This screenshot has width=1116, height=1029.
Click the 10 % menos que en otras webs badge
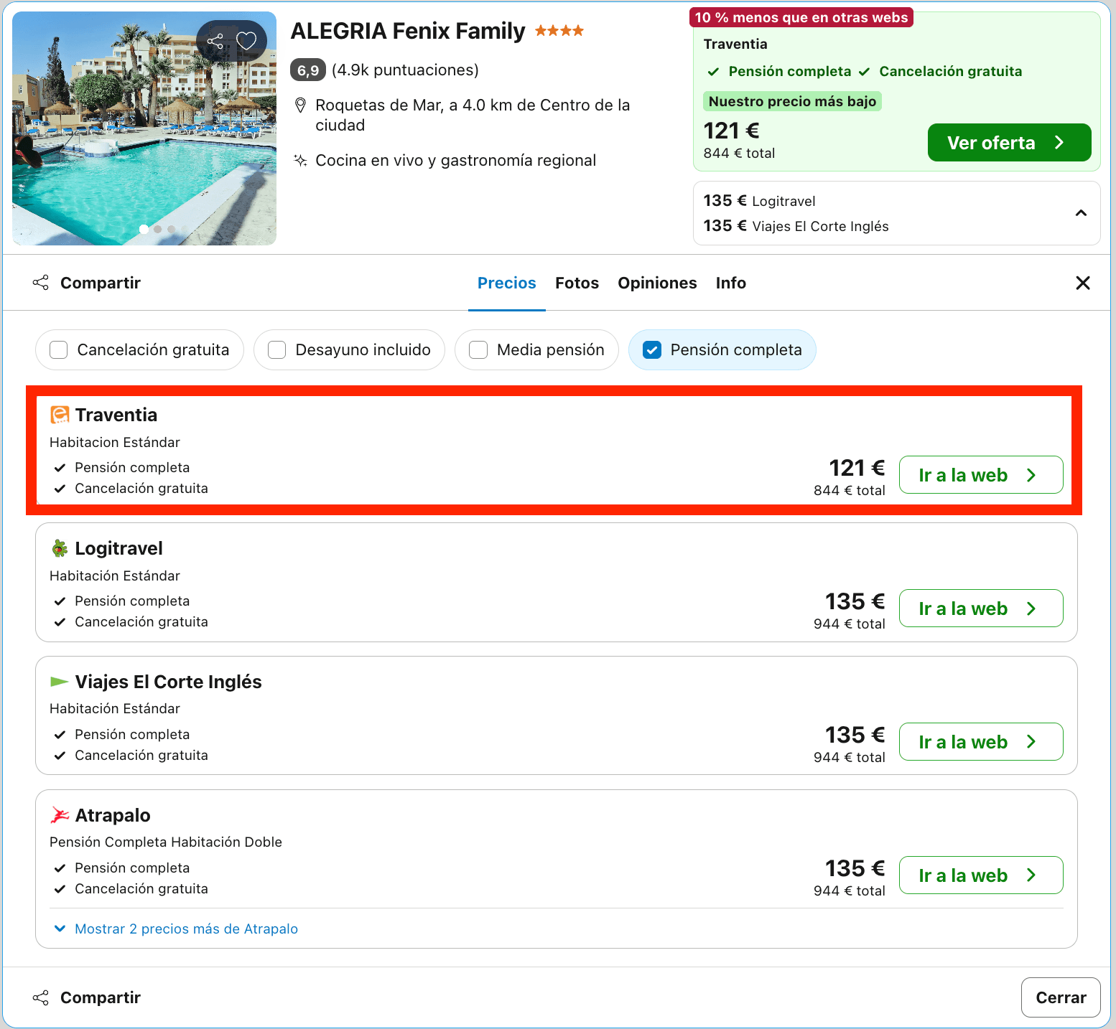pos(801,17)
